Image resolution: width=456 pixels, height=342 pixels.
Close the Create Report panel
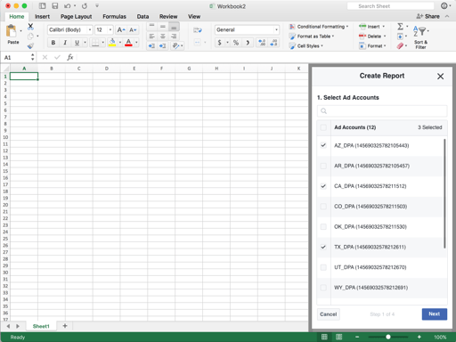click(x=440, y=77)
